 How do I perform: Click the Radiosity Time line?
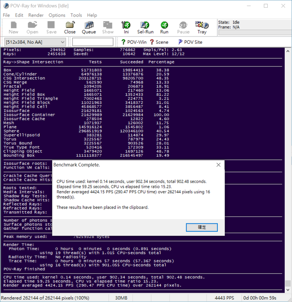(47, 257)
